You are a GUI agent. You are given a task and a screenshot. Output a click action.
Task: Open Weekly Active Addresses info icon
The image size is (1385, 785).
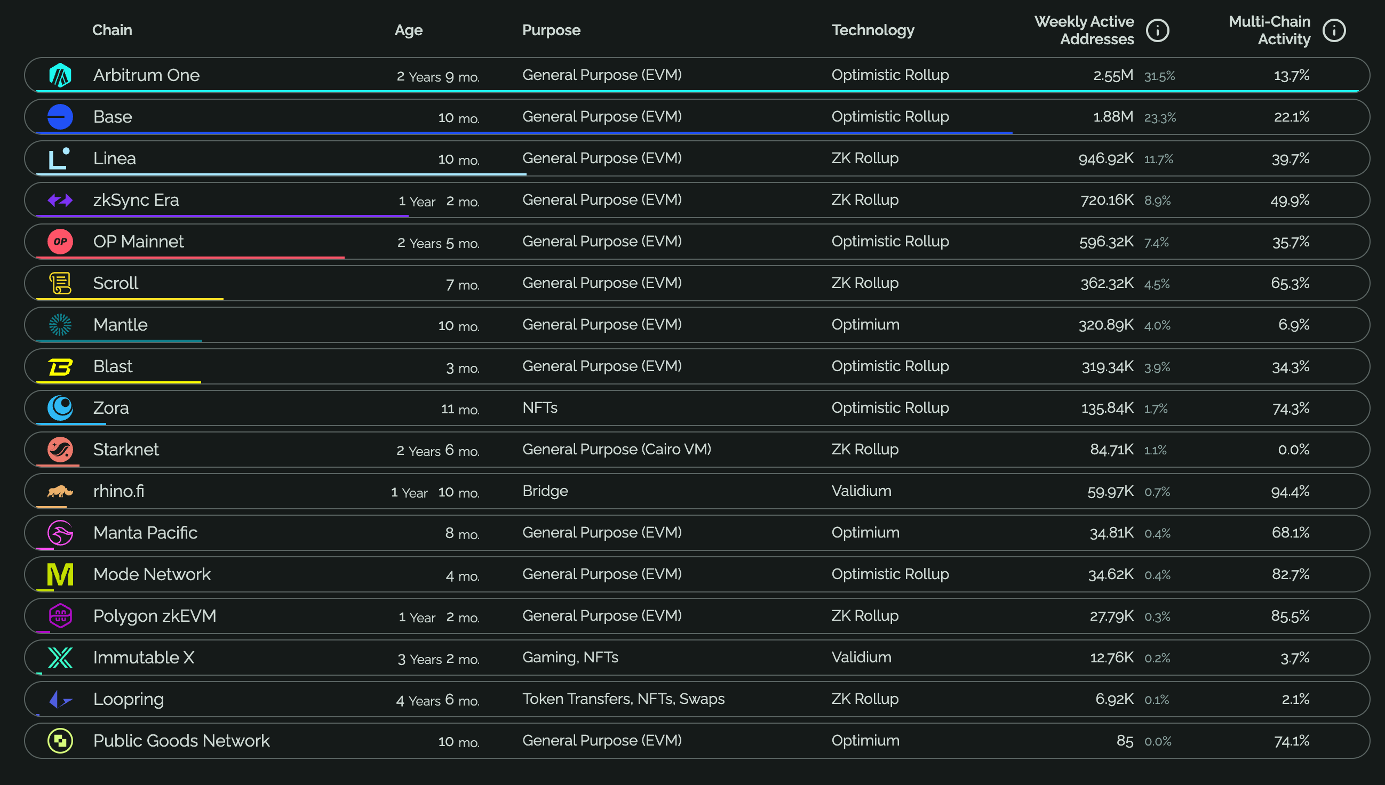(1157, 30)
